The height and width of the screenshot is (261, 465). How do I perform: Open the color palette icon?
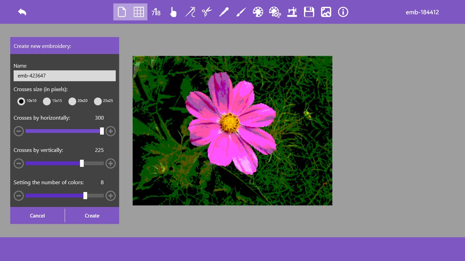click(258, 12)
